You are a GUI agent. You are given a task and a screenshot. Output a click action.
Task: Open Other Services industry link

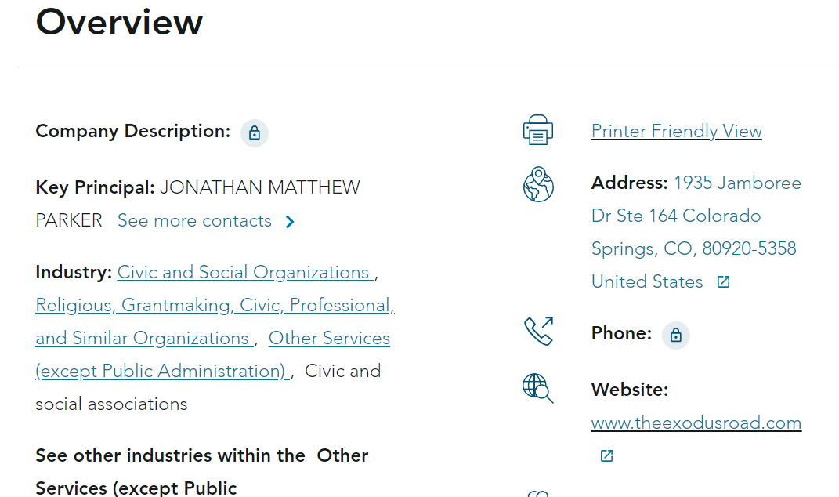click(x=329, y=339)
